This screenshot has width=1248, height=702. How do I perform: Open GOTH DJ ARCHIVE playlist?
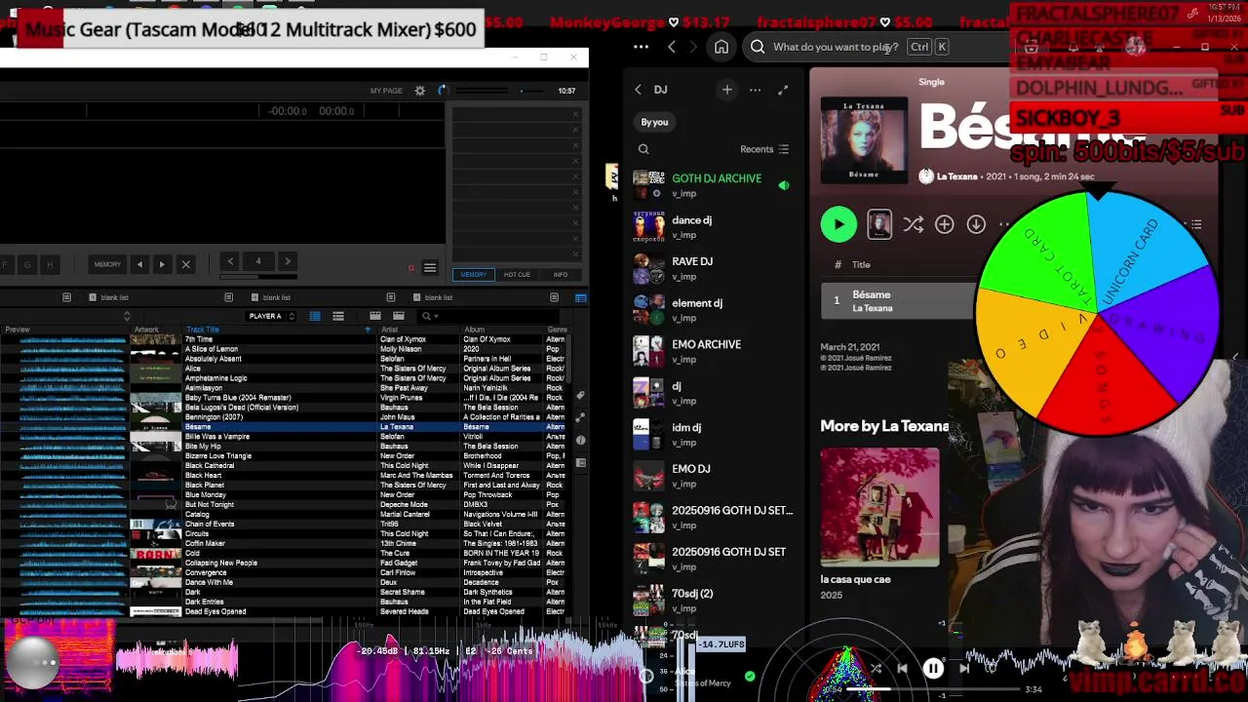point(715,184)
